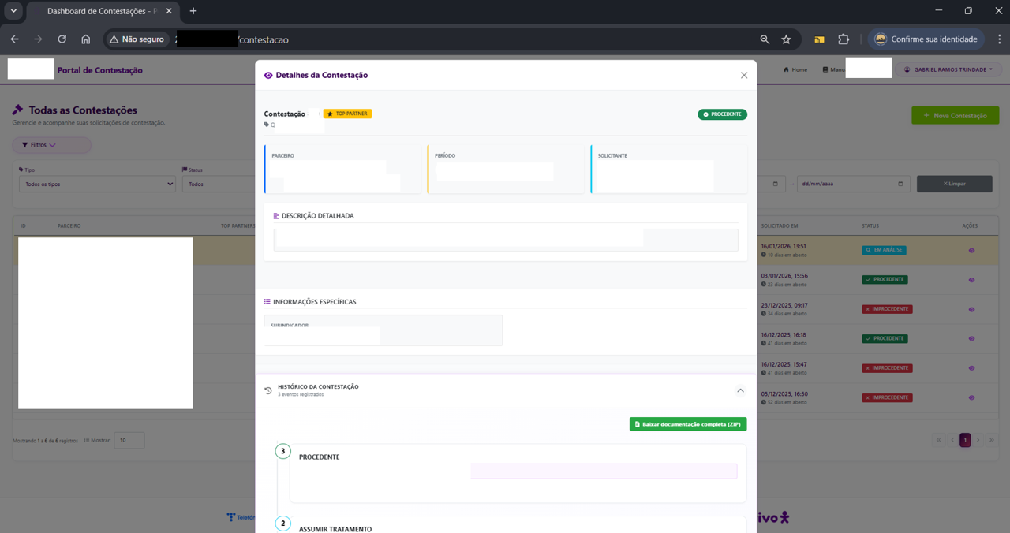Click the Google Translate icon in the address bar
Image resolution: width=1010 pixels, height=533 pixels.
click(821, 39)
